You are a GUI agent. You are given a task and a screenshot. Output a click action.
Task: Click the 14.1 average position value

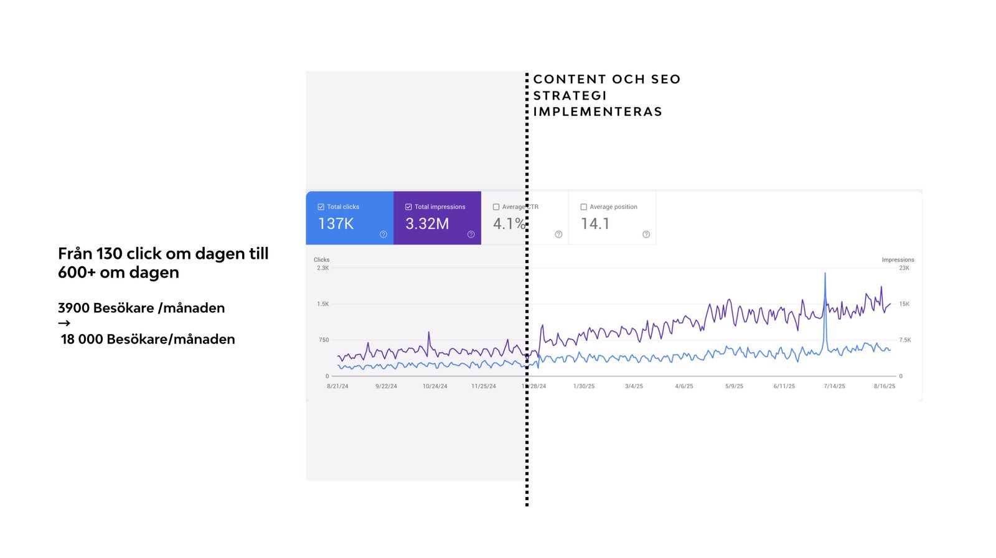[x=595, y=224]
